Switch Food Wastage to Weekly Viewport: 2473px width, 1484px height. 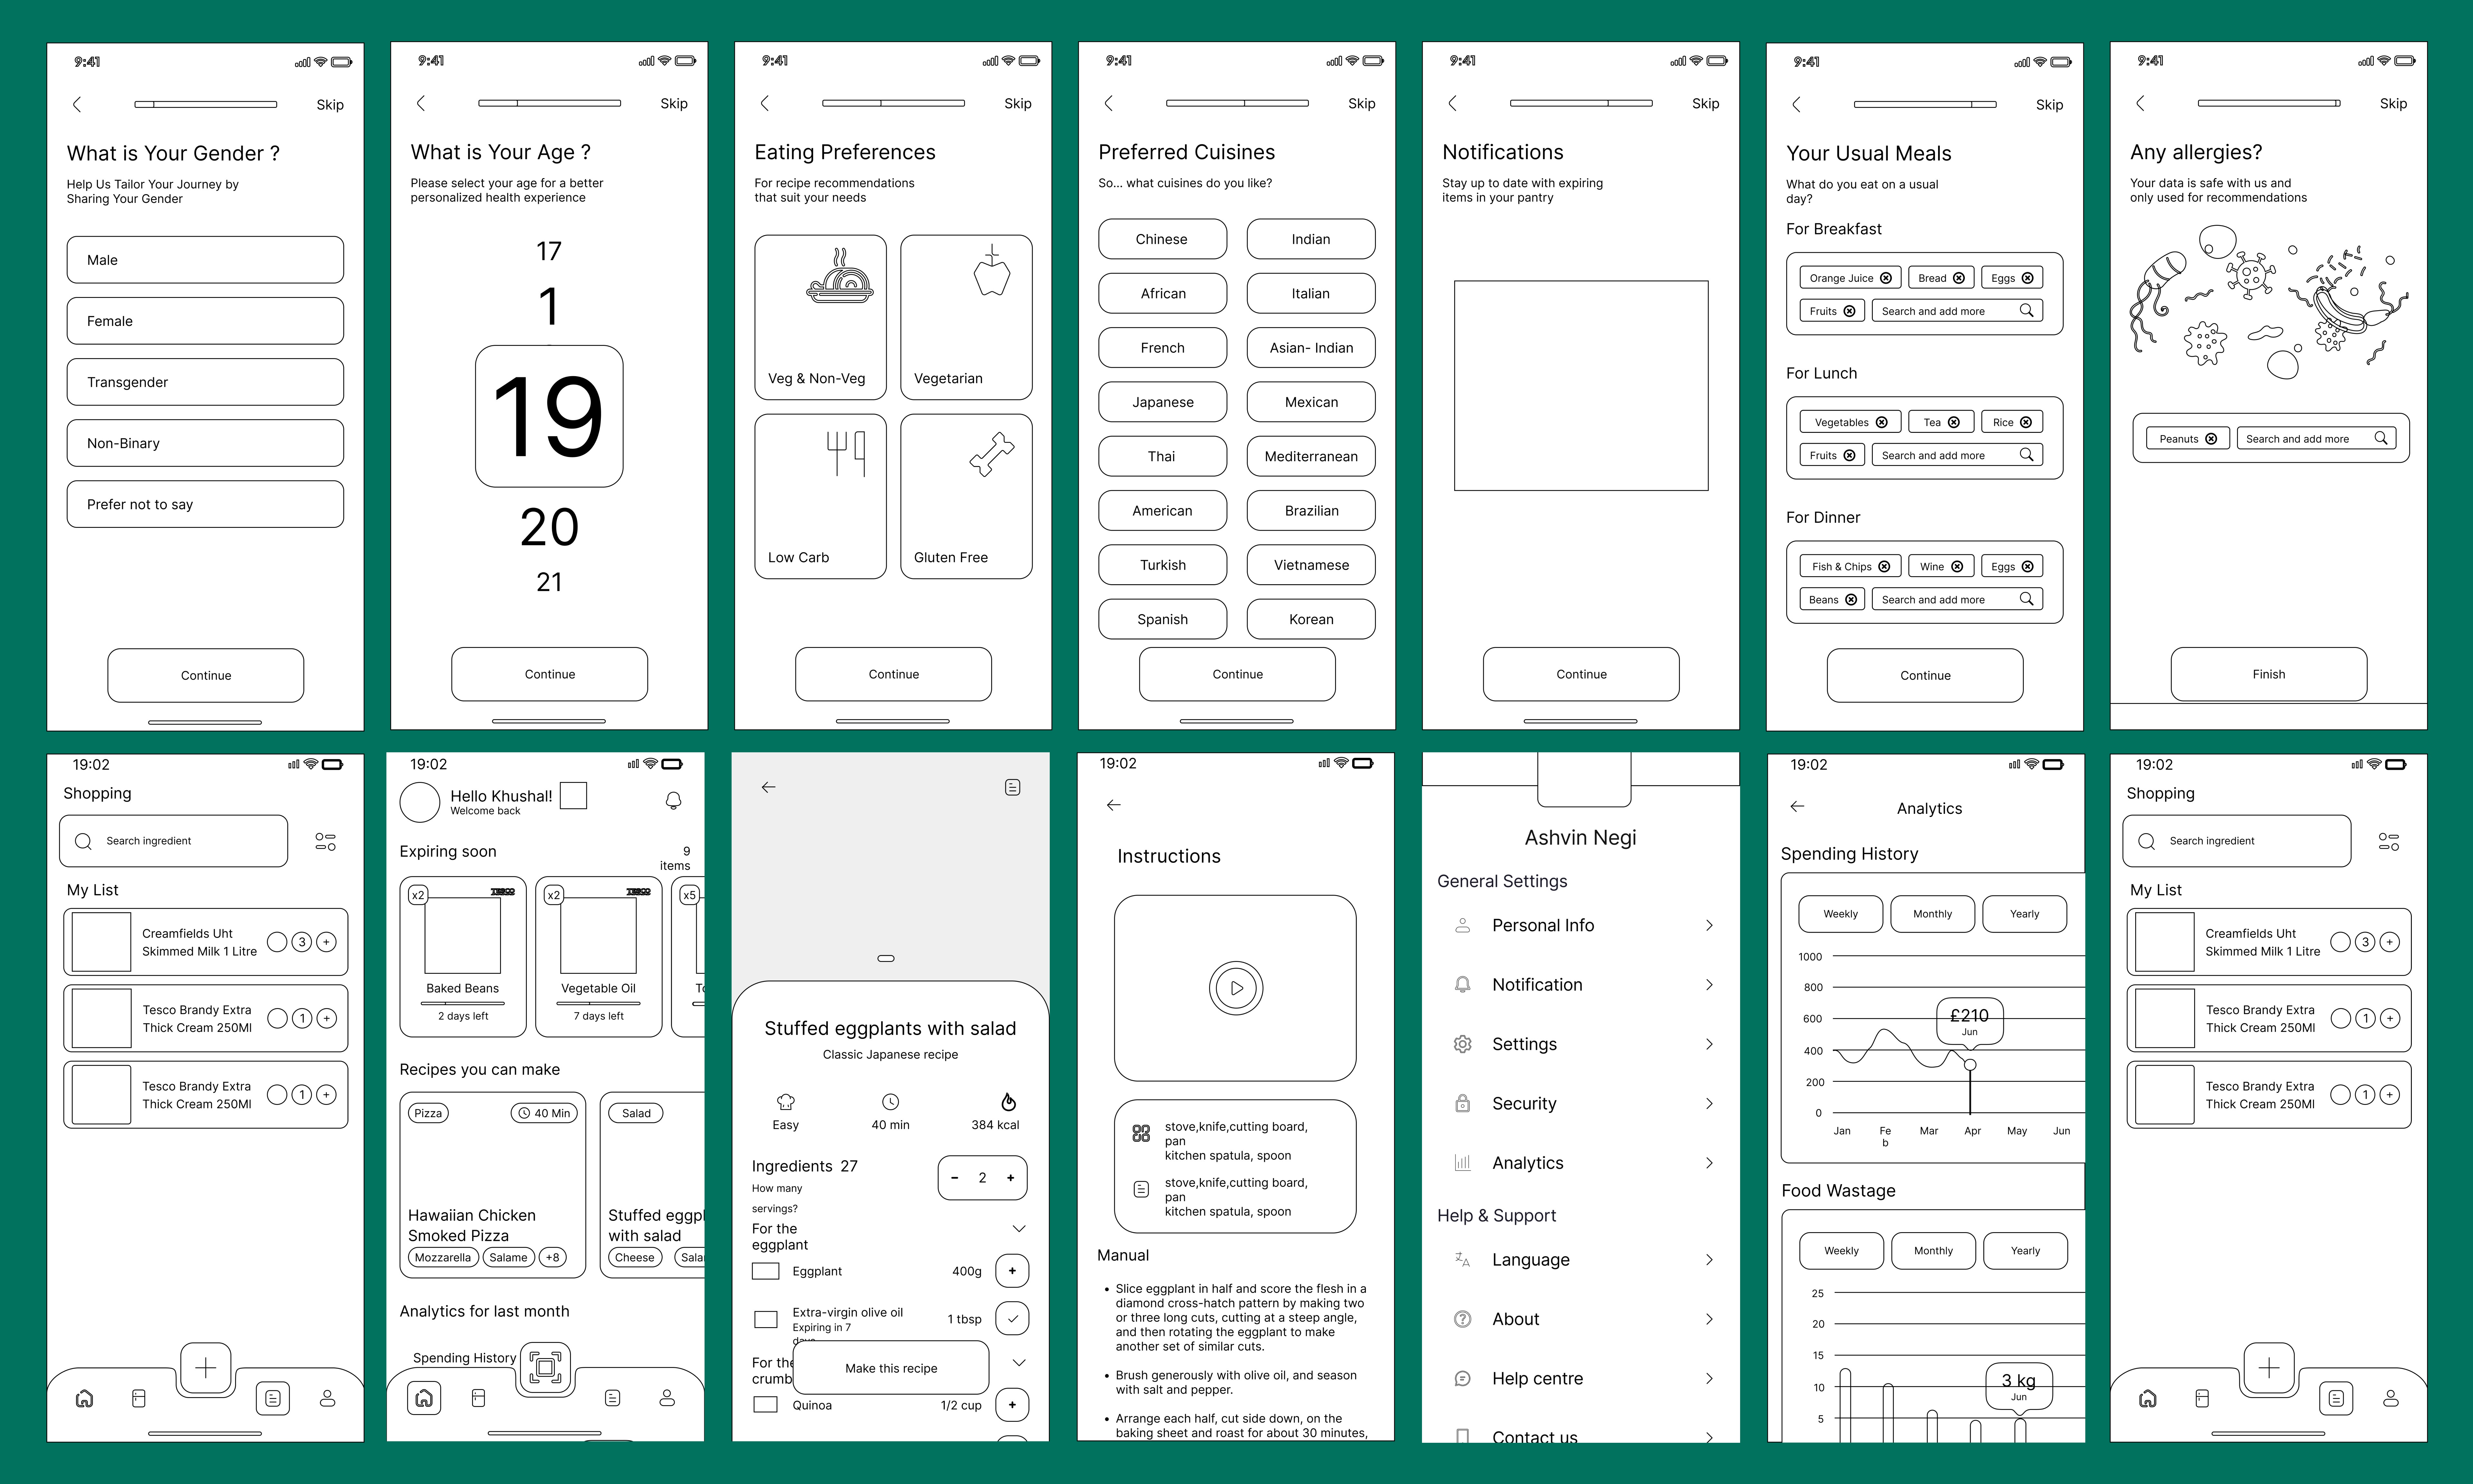[1841, 1251]
